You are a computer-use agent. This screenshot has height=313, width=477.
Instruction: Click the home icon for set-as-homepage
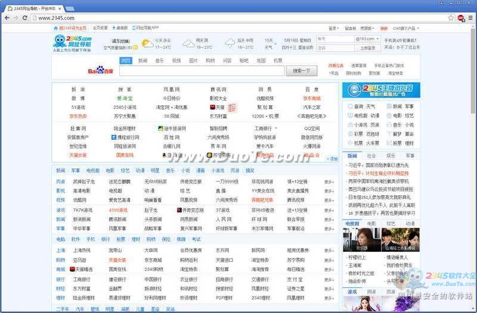[55, 28]
